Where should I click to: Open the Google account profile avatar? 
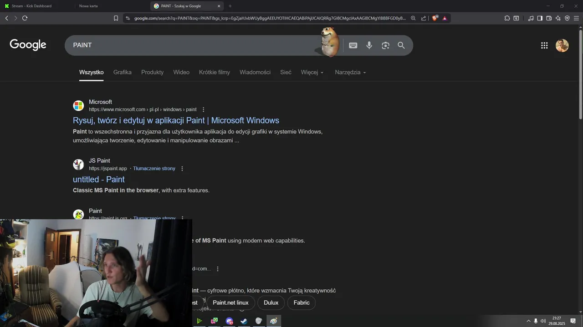[562, 45]
